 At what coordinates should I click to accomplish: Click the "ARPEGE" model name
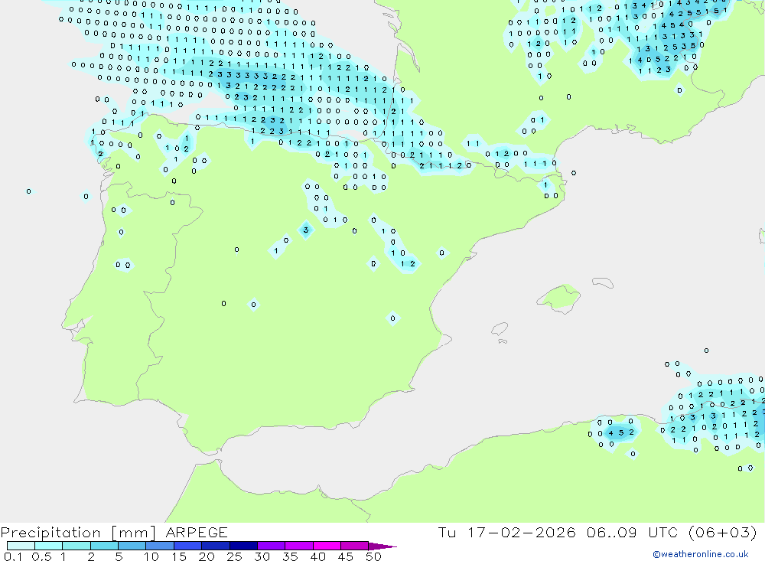(x=197, y=533)
